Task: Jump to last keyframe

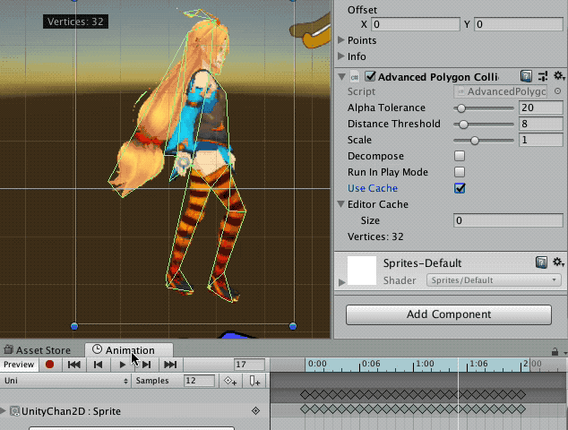Action: 170,365
